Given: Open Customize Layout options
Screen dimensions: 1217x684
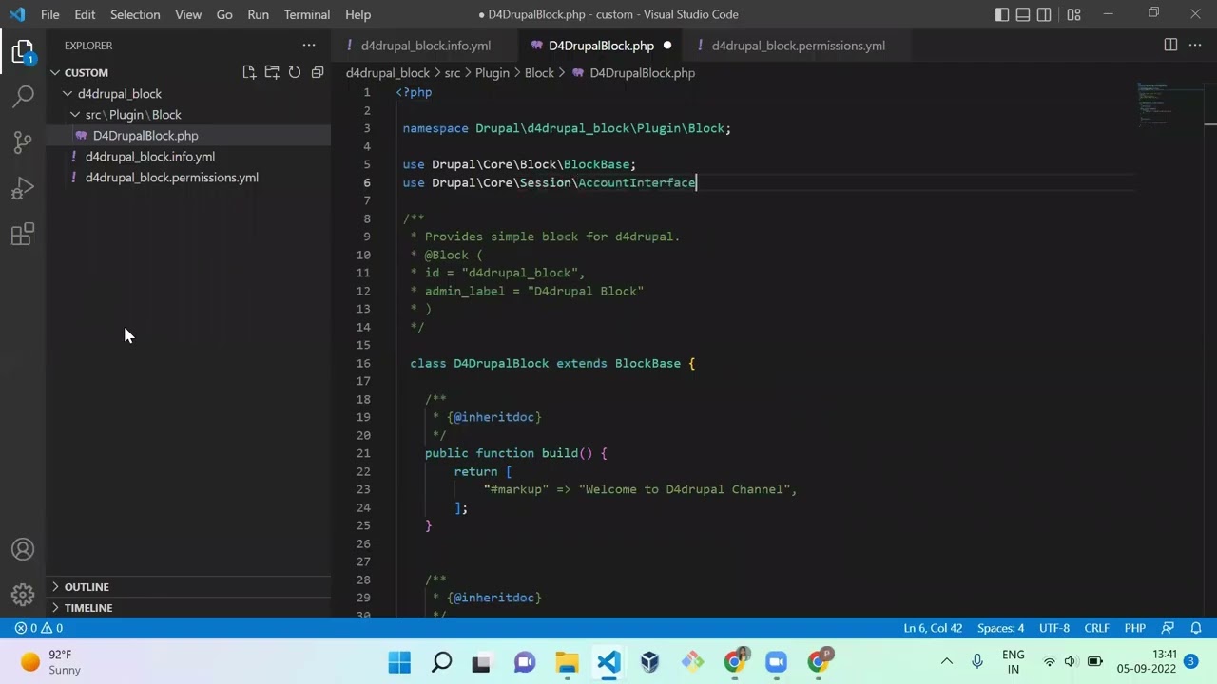Looking at the screenshot, I should pyautogui.click(x=1073, y=14).
